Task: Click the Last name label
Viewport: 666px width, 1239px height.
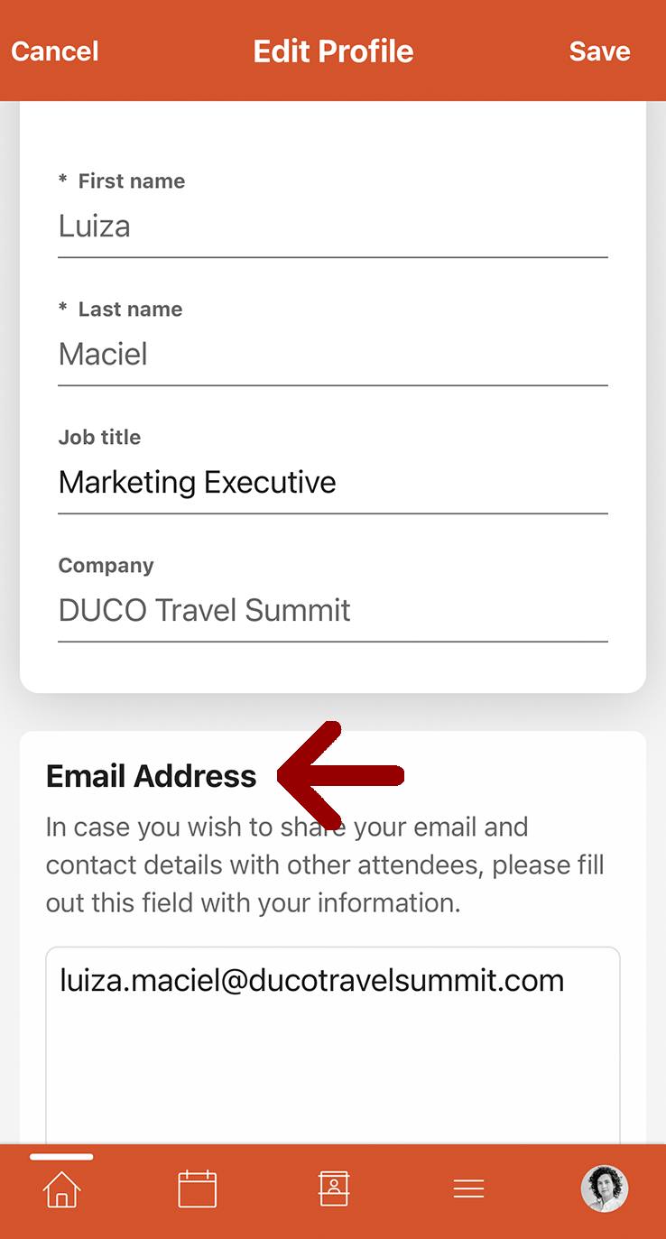Action: (130, 310)
